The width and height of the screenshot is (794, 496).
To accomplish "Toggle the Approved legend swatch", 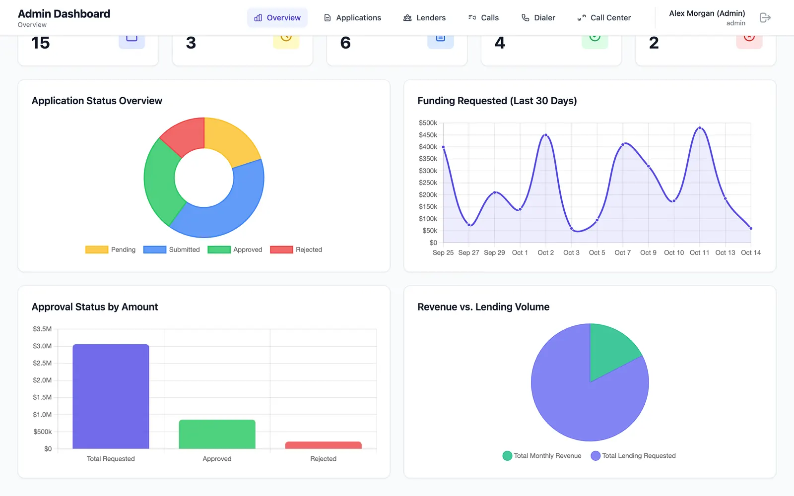I will [x=219, y=249].
